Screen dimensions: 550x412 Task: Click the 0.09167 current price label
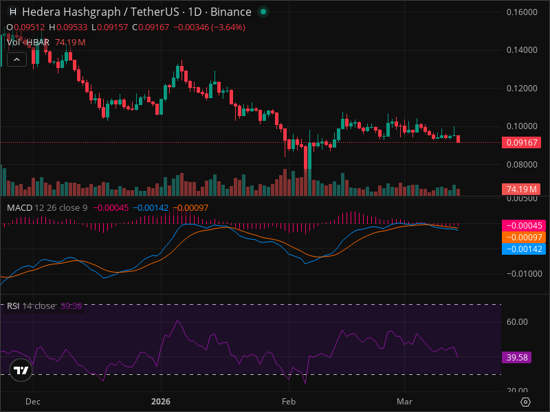click(x=521, y=143)
